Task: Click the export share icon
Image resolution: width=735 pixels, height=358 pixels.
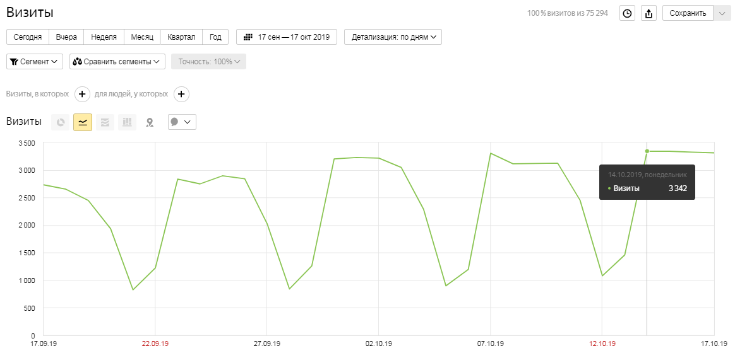Action: [648, 13]
